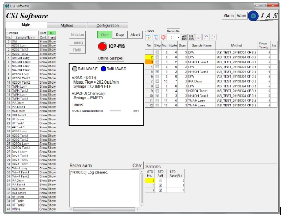The height and width of the screenshot is (216, 282).
Task: Click Show in I/O column for Offline row
Action: pyautogui.click(x=52, y=209)
